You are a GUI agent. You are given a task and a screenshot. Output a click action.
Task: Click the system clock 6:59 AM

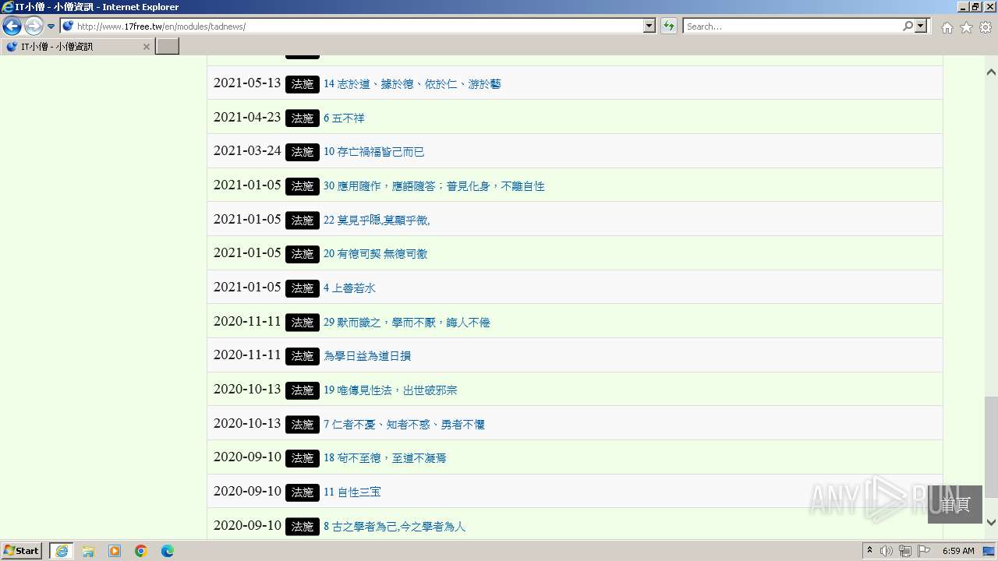[x=958, y=551]
